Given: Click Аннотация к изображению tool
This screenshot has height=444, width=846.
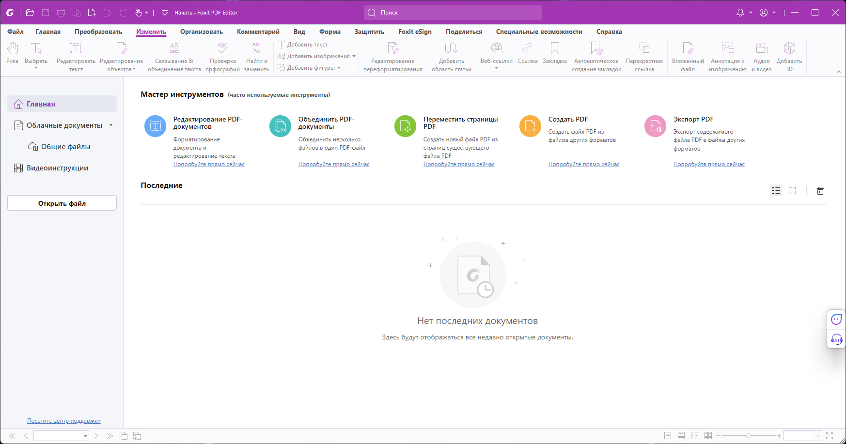Looking at the screenshot, I should point(728,57).
